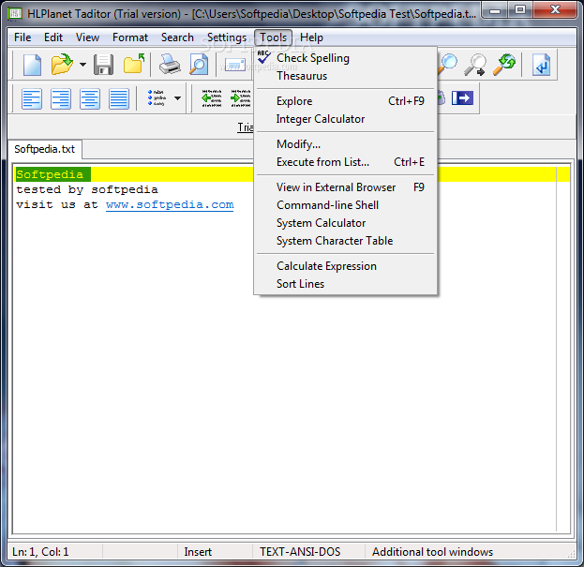Open print preview via the magnifier page icon
This screenshot has height=567, width=584.
[x=199, y=65]
